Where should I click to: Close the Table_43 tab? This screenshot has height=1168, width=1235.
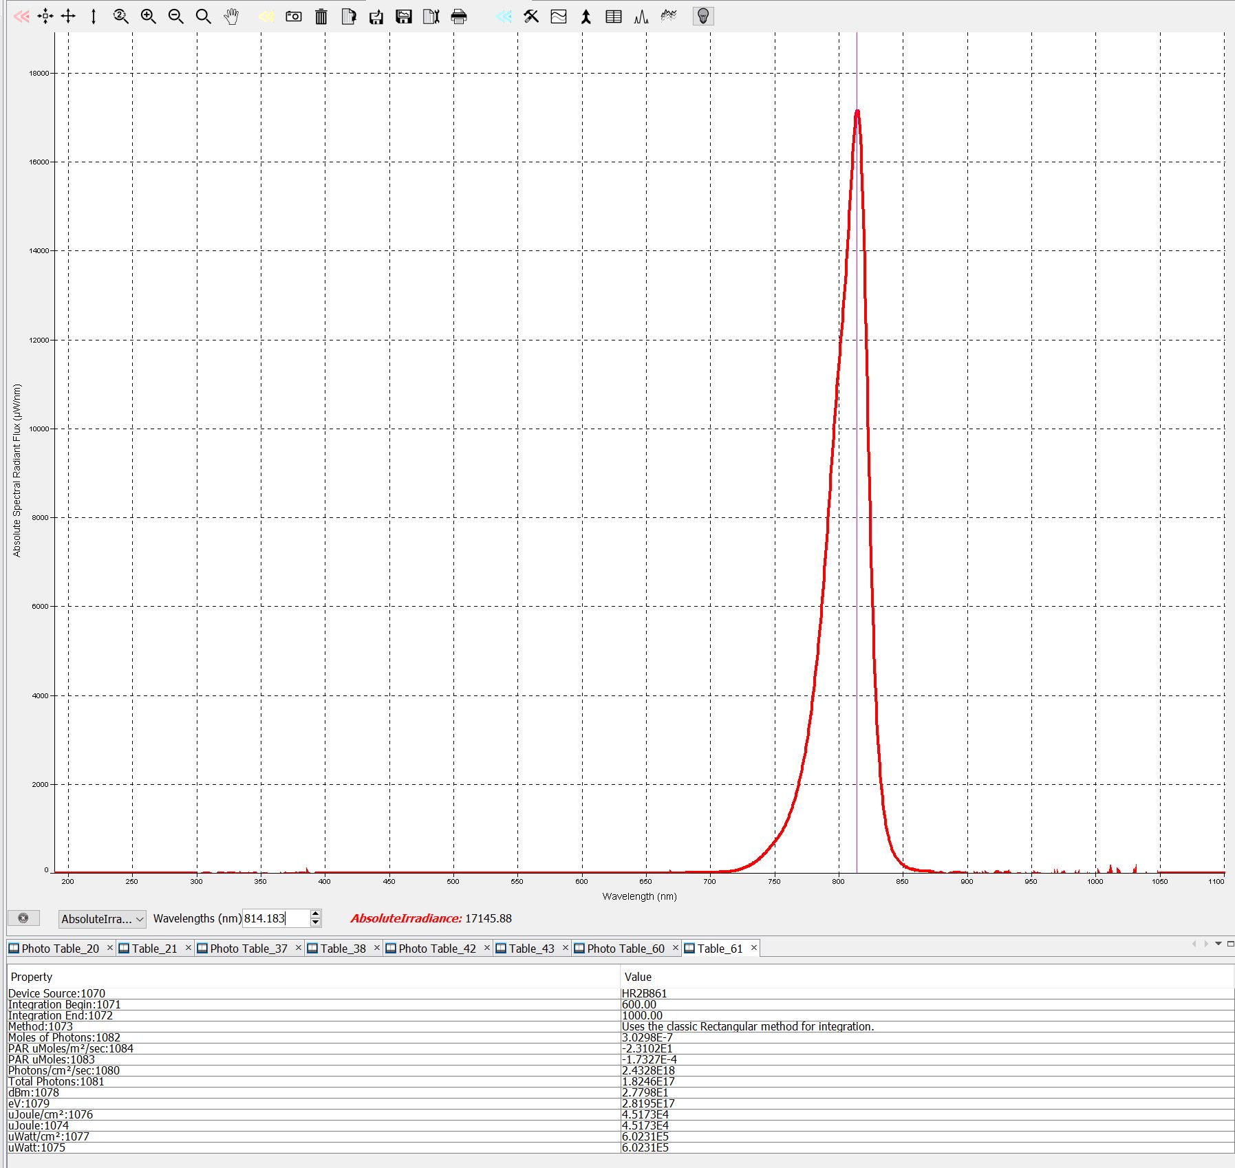coord(565,948)
